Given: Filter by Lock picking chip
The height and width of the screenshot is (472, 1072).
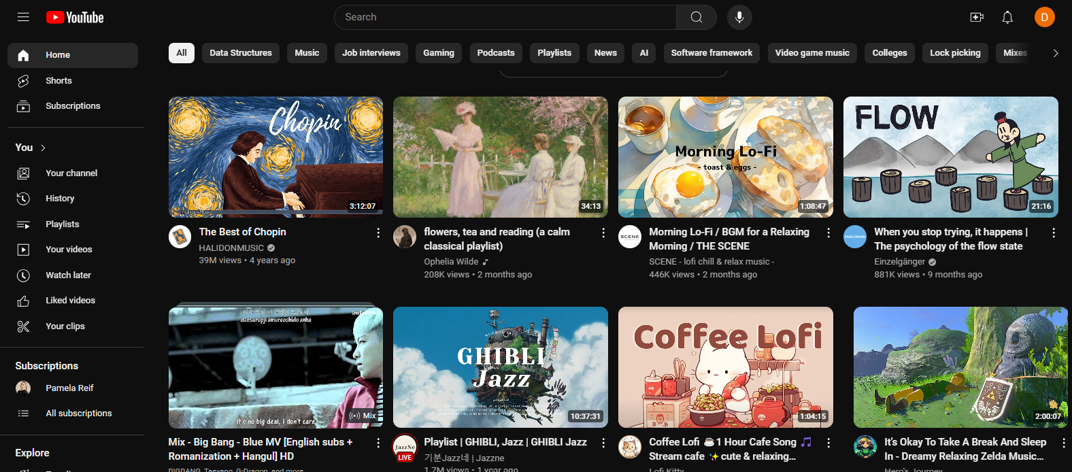Looking at the screenshot, I should point(955,53).
